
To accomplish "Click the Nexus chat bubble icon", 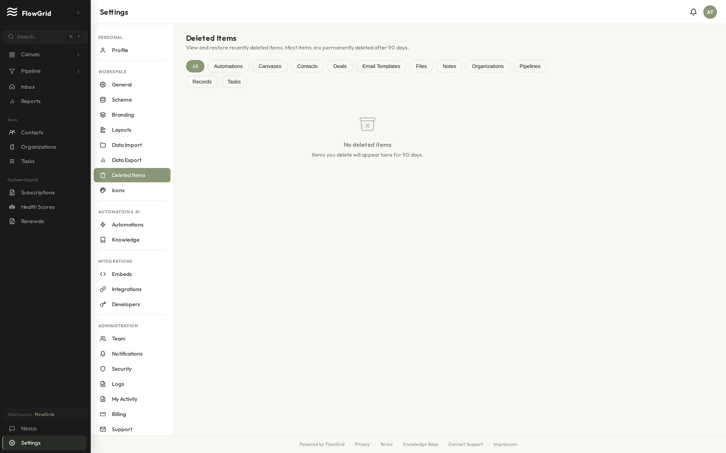I will point(12,429).
